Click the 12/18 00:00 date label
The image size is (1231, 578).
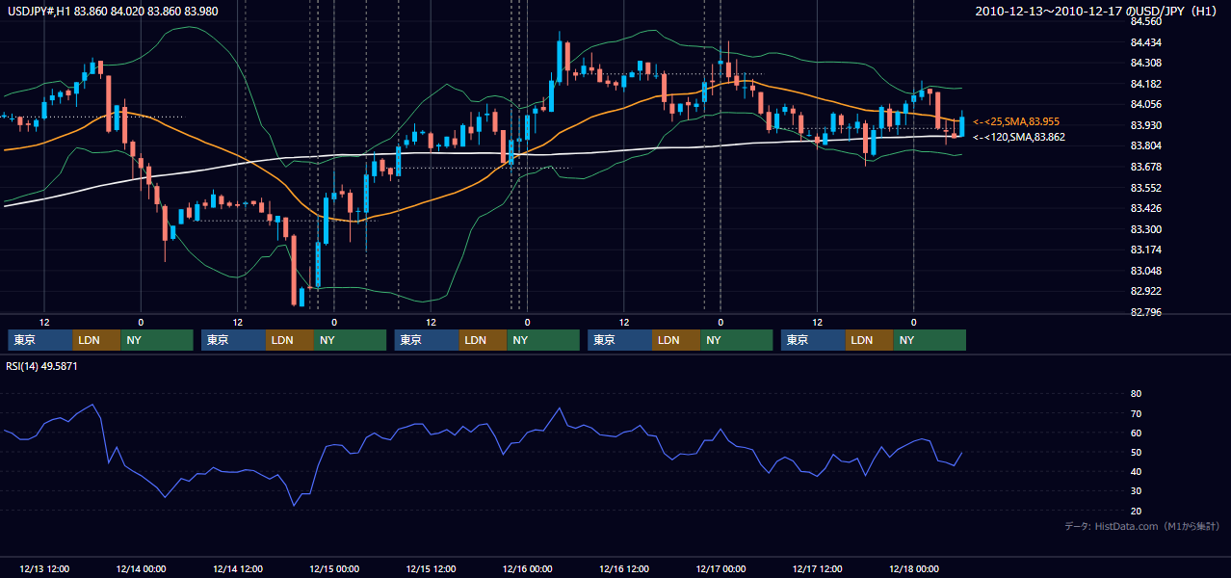913,568
